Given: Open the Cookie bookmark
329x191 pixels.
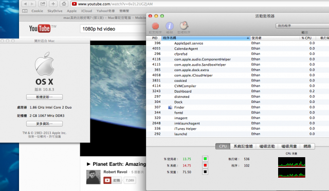Looking at the screenshot, I should coord(37,11).
